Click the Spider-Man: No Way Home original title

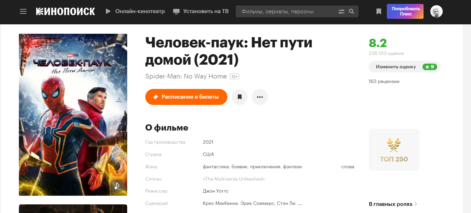point(186,76)
